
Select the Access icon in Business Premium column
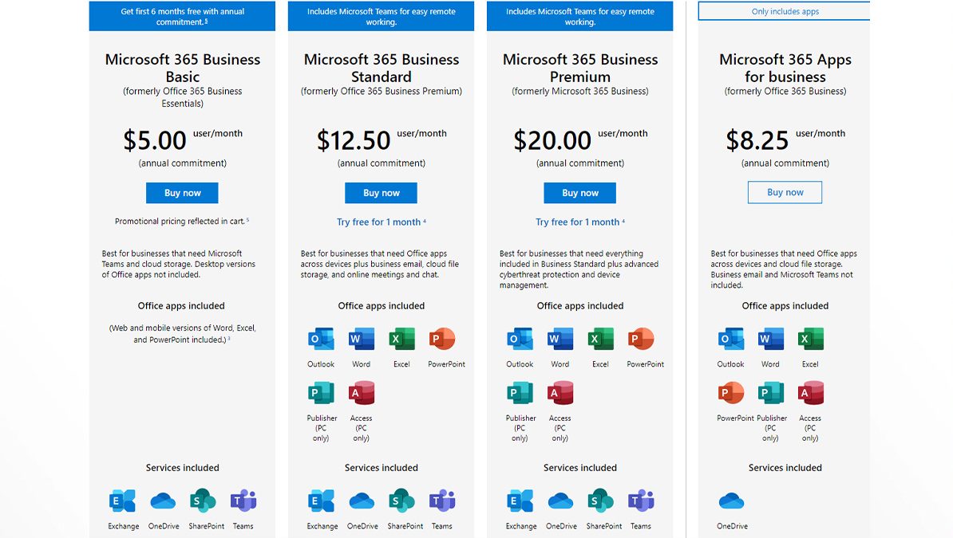point(560,393)
